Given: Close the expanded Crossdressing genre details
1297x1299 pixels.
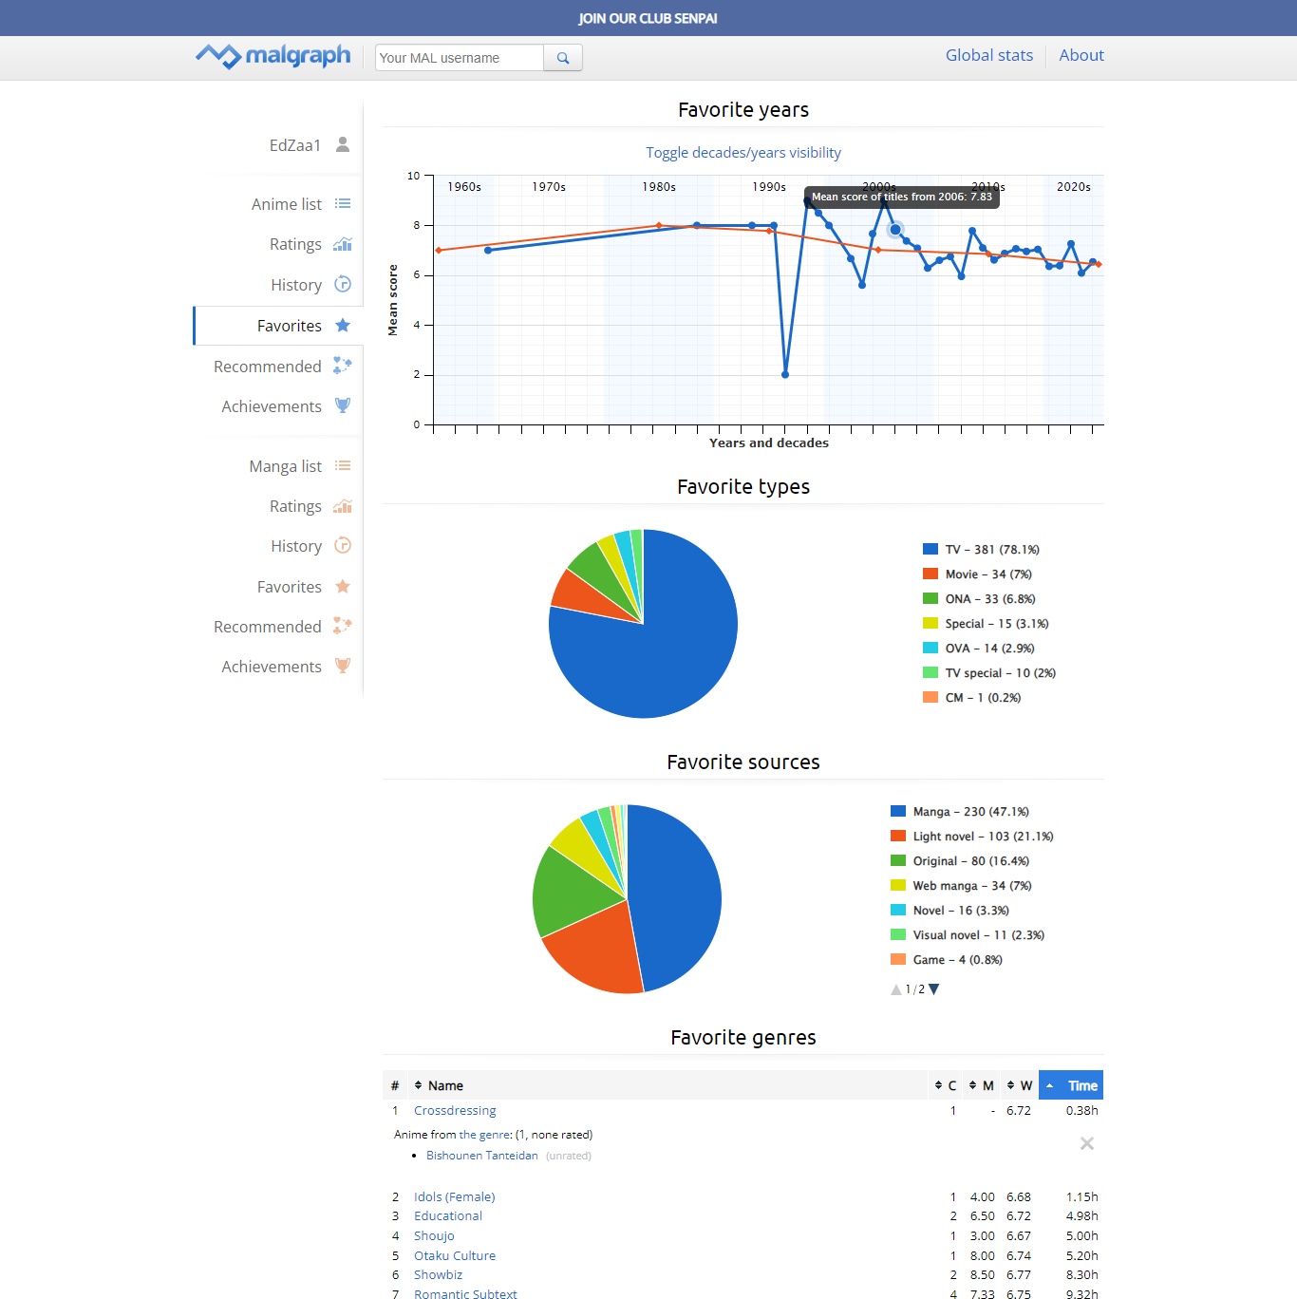Looking at the screenshot, I should coord(1086,1143).
